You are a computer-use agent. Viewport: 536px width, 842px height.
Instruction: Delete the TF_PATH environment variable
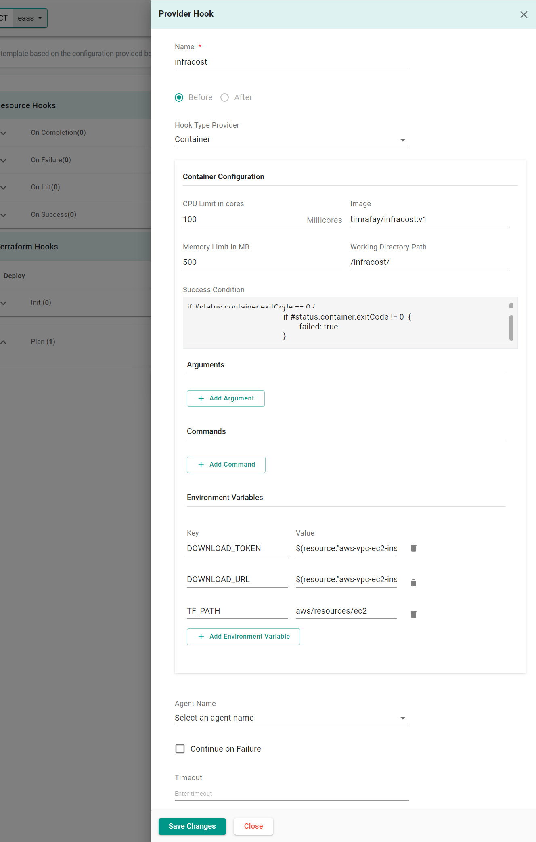pos(413,614)
